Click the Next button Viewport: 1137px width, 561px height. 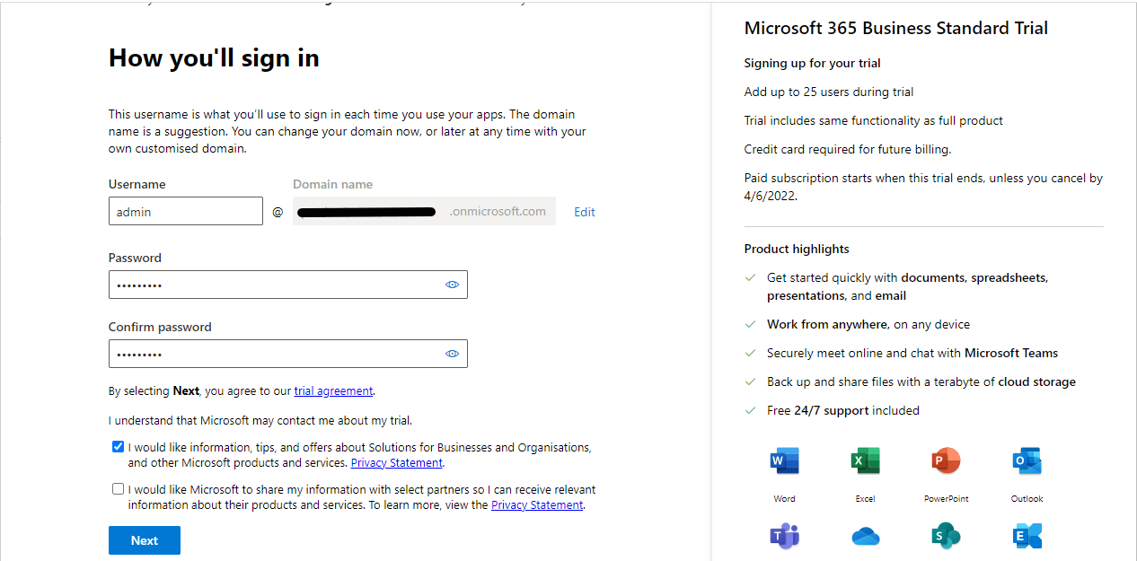point(145,540)
